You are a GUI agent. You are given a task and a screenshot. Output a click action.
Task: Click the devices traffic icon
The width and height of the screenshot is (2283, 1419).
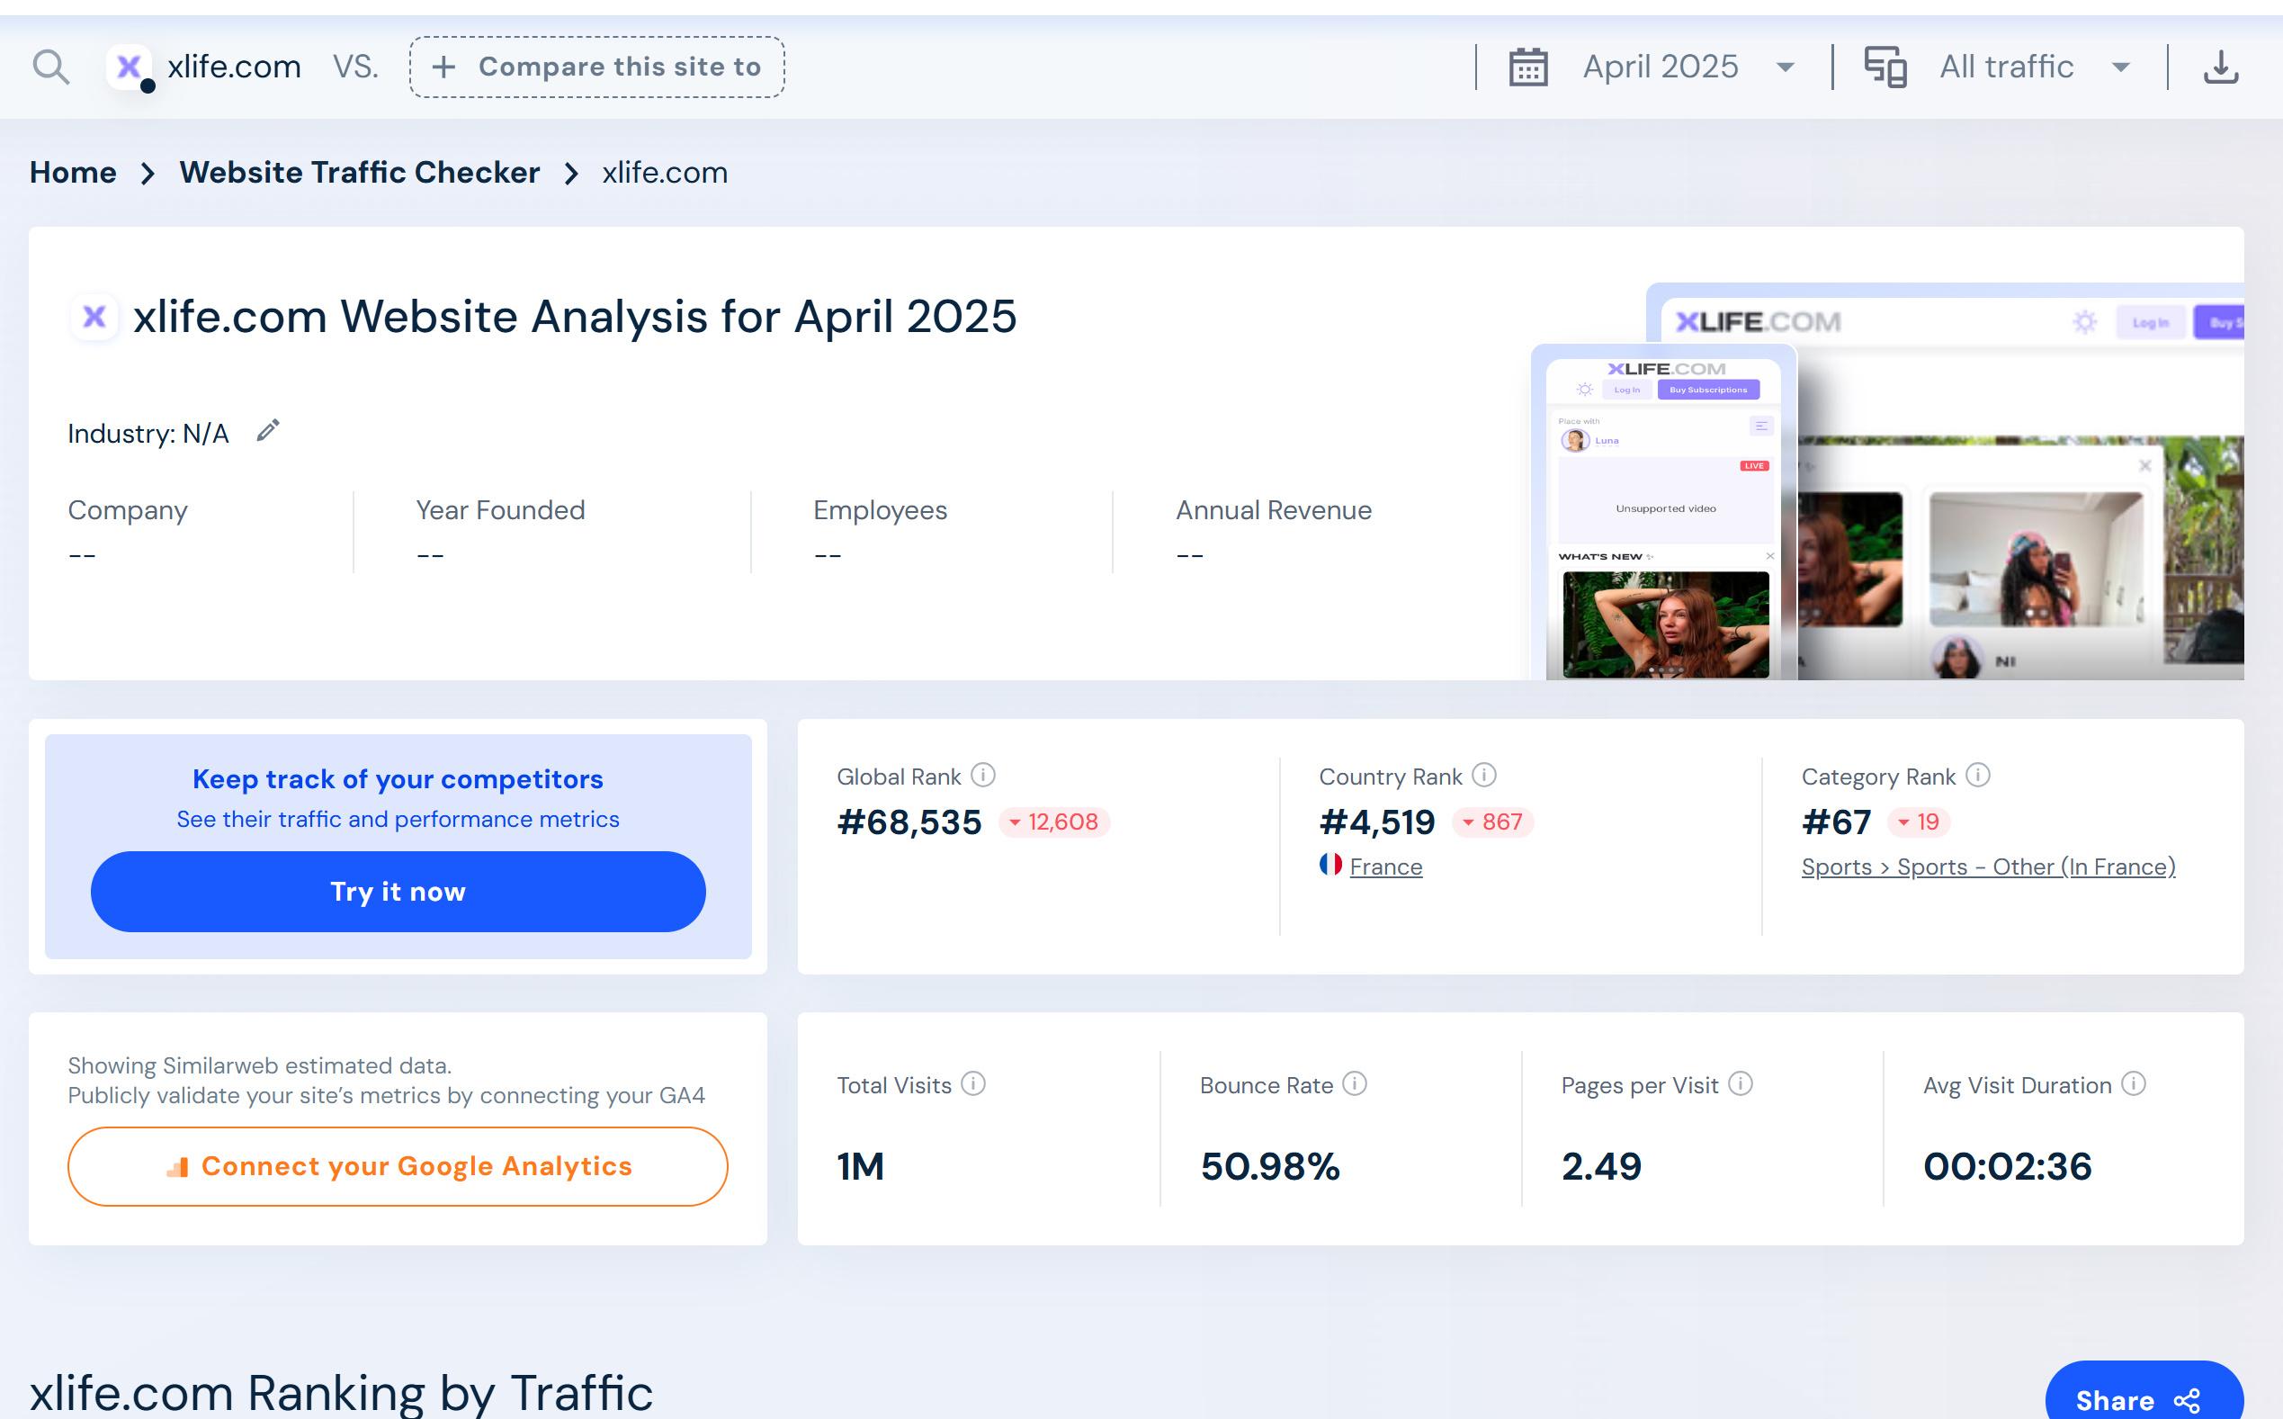click(x=1885, y=67)
